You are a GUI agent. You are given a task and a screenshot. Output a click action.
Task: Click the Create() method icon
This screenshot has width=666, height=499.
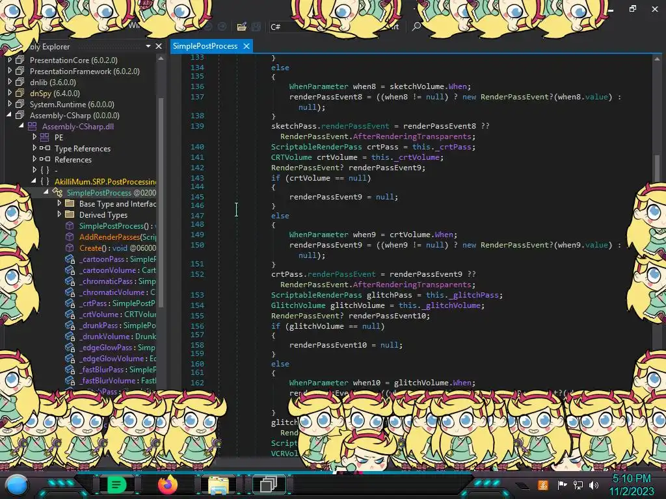click(70, 248)
